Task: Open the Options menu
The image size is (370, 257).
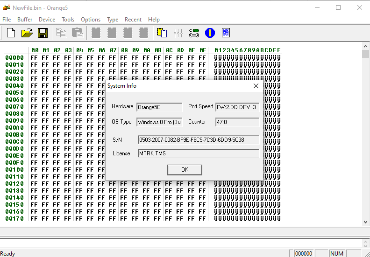Action: pyautogui.click(x=91, y=20)
